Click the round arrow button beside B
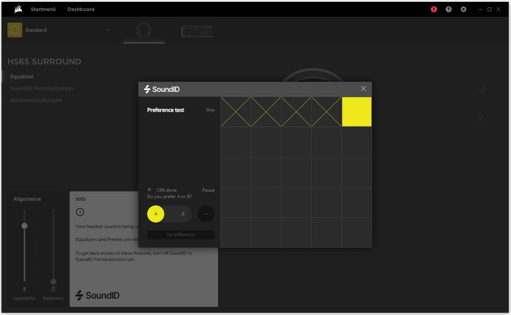 (206, 214)
